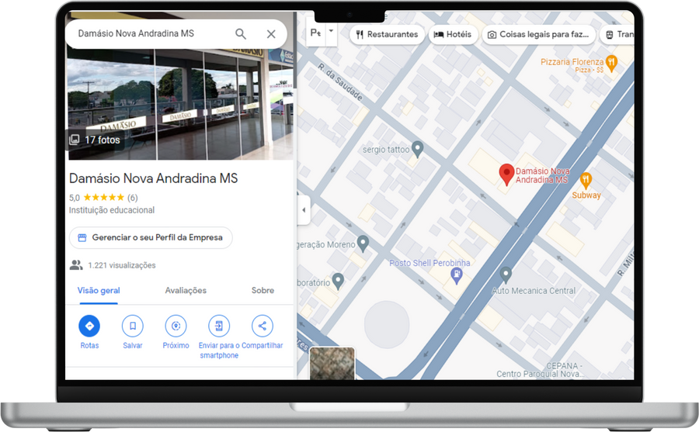Click the search magnifier icon
This screenshot has height=432, width=699.
click(241, 34)
